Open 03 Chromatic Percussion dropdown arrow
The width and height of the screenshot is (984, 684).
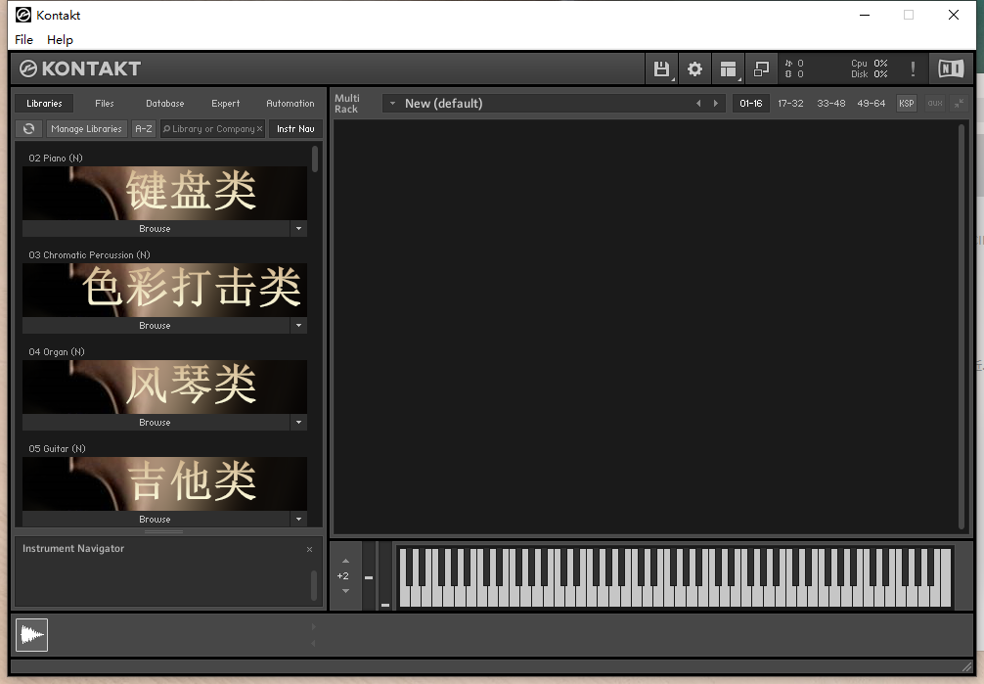[x=298, y=325]
